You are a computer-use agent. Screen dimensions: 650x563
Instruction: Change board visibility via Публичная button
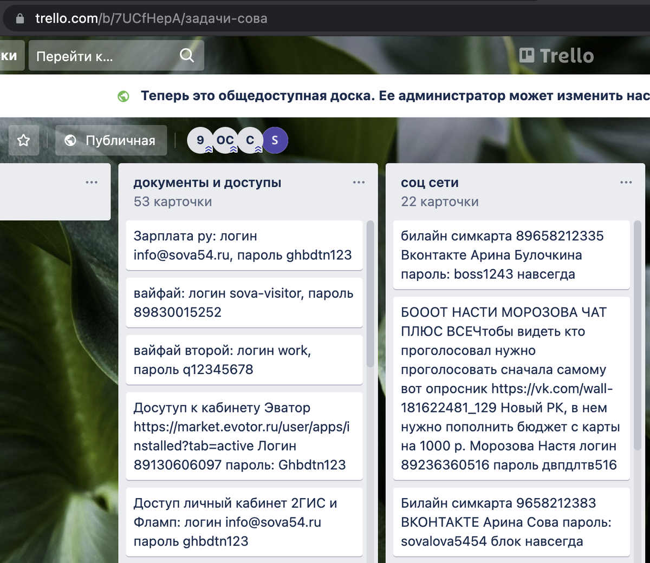(111, 140)
